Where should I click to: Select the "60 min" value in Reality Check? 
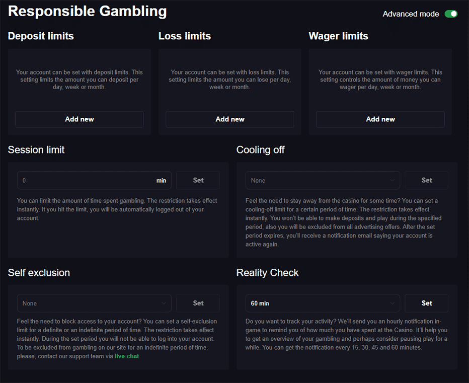click(260, 302)
